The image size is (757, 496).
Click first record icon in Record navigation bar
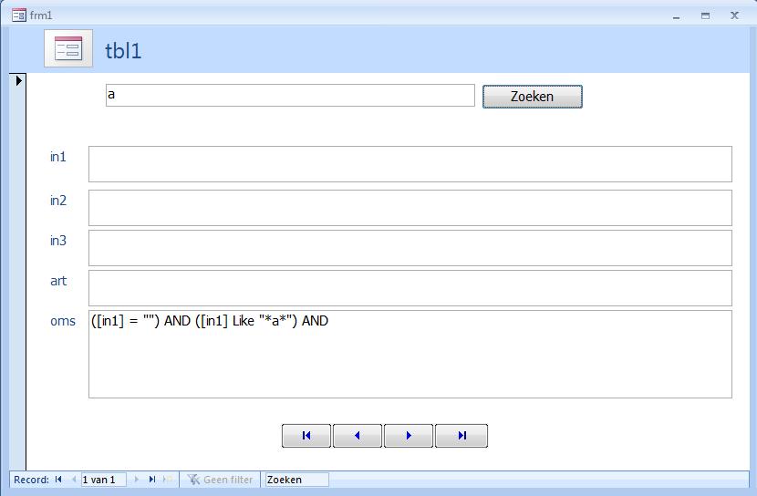click(x=58, y=480)
